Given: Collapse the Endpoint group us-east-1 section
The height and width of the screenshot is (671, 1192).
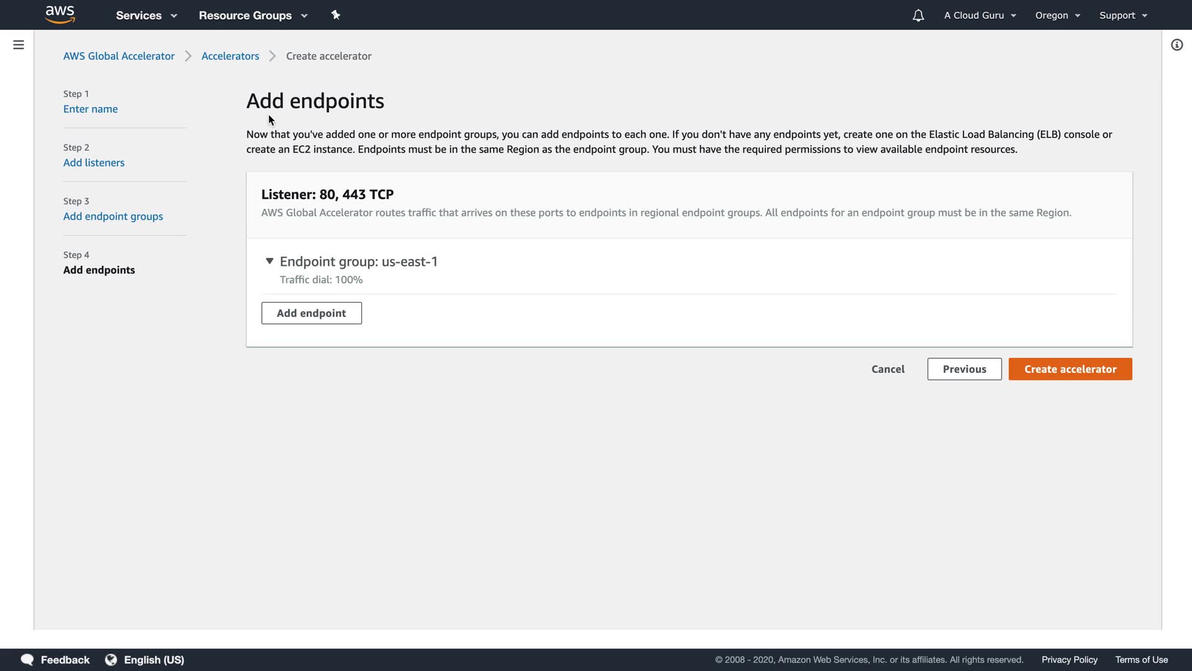Looking at the screenshot, I should click(269, 262).
